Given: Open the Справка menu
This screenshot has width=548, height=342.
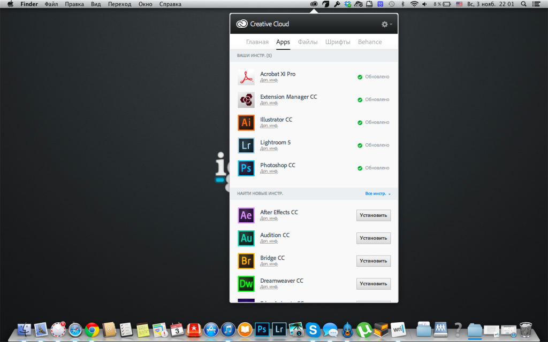Looking at the screenshot, I should click(x=170, y=4).
